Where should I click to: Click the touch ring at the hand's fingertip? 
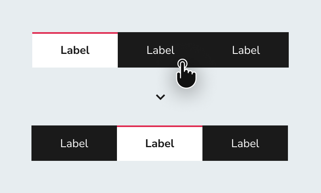[182, 64]
